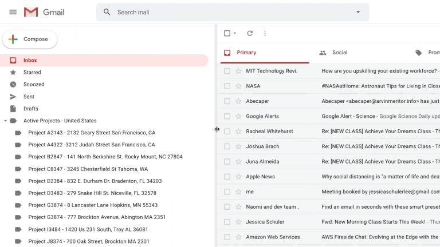
Task: Check the Apple News email checkbox
Action: click(x=227, y=177)
